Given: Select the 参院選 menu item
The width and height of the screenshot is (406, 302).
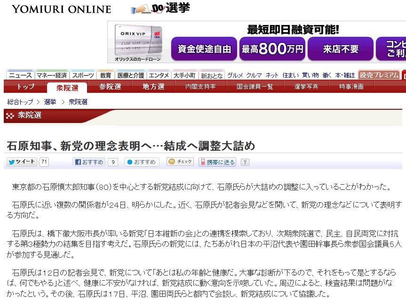Looking at the screenshot, I should (110, 86).
